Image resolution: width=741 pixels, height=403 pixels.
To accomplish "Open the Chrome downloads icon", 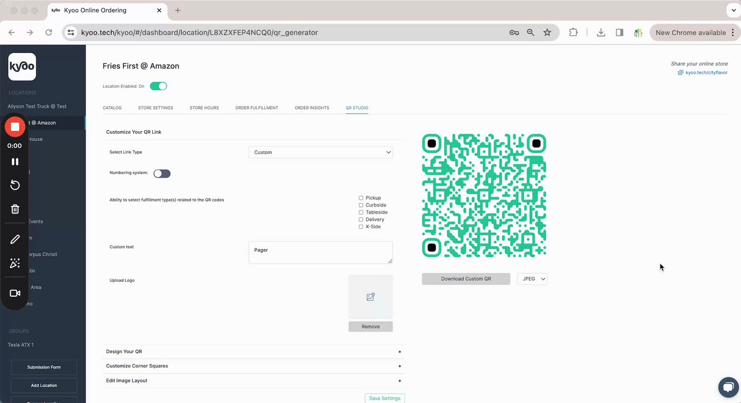I will point(601,32).
